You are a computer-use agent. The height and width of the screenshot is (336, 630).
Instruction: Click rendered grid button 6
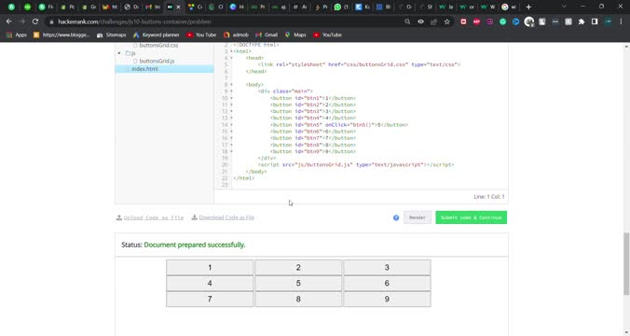387,284
